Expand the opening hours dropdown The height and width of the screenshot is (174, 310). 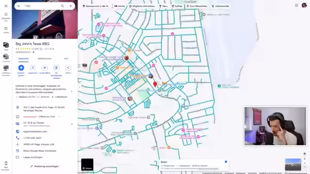coord(59,116)
